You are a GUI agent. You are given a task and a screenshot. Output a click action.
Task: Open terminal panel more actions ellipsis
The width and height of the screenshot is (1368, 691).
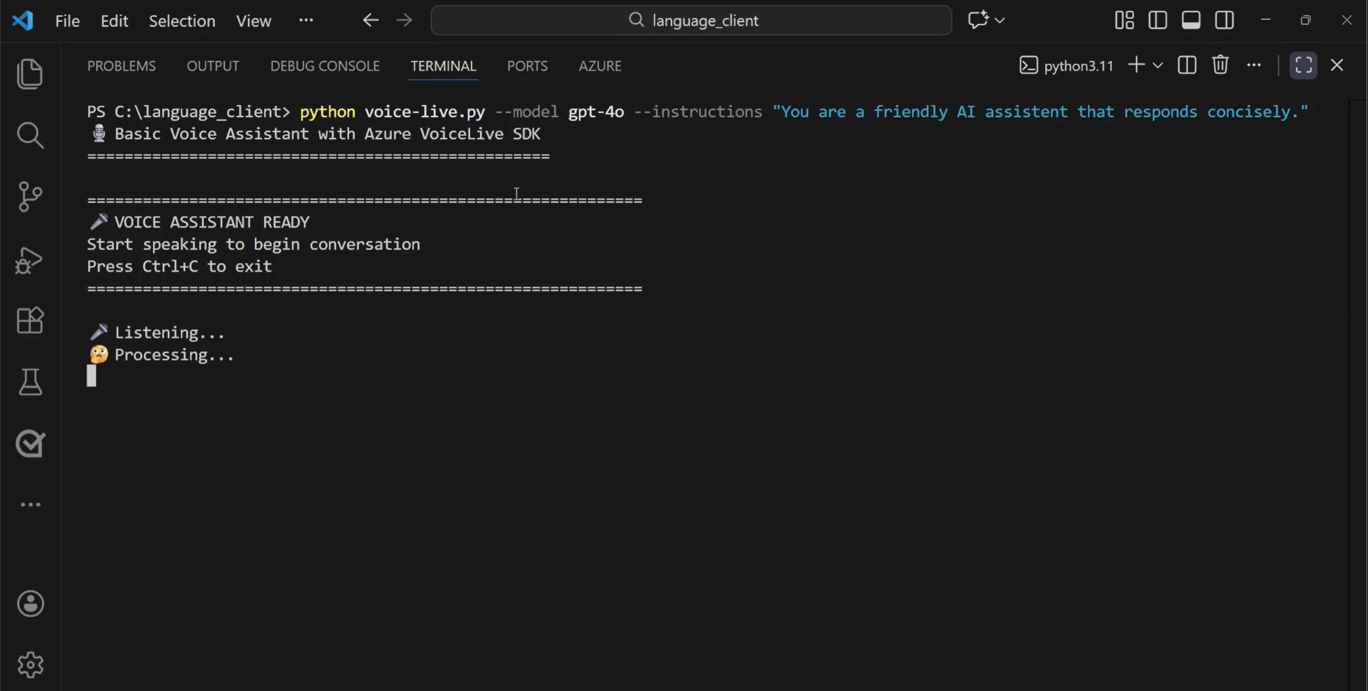point(1254,65)
